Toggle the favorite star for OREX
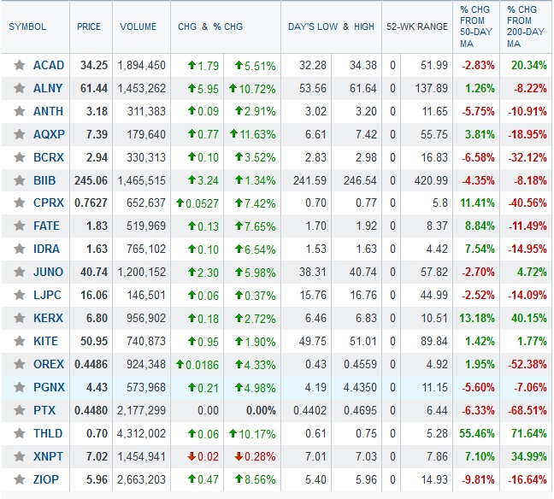The width and height of the screenshot is (554, 499). pos(20,364)
